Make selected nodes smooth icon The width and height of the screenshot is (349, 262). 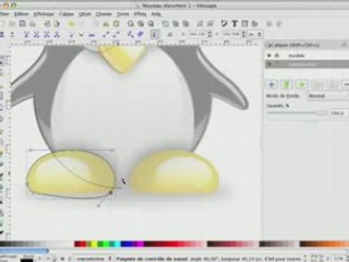[81, 34]
